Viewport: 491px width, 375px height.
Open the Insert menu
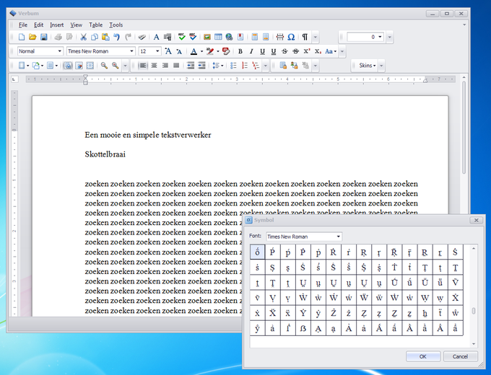tap(57, 25)
